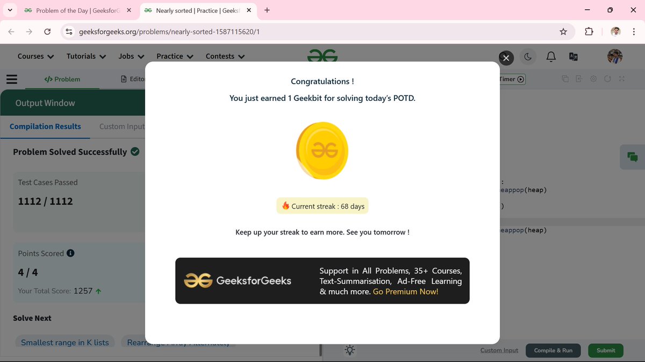Click the 1112 / 1112 test cases value
Screen dimensions: 645x362
46,201
